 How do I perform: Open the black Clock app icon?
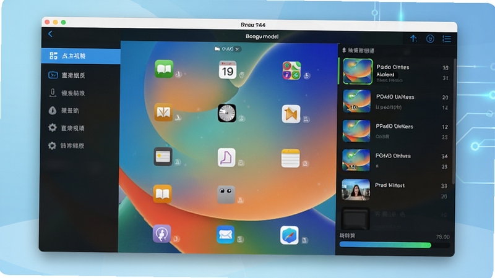click(x=226, y=113)
